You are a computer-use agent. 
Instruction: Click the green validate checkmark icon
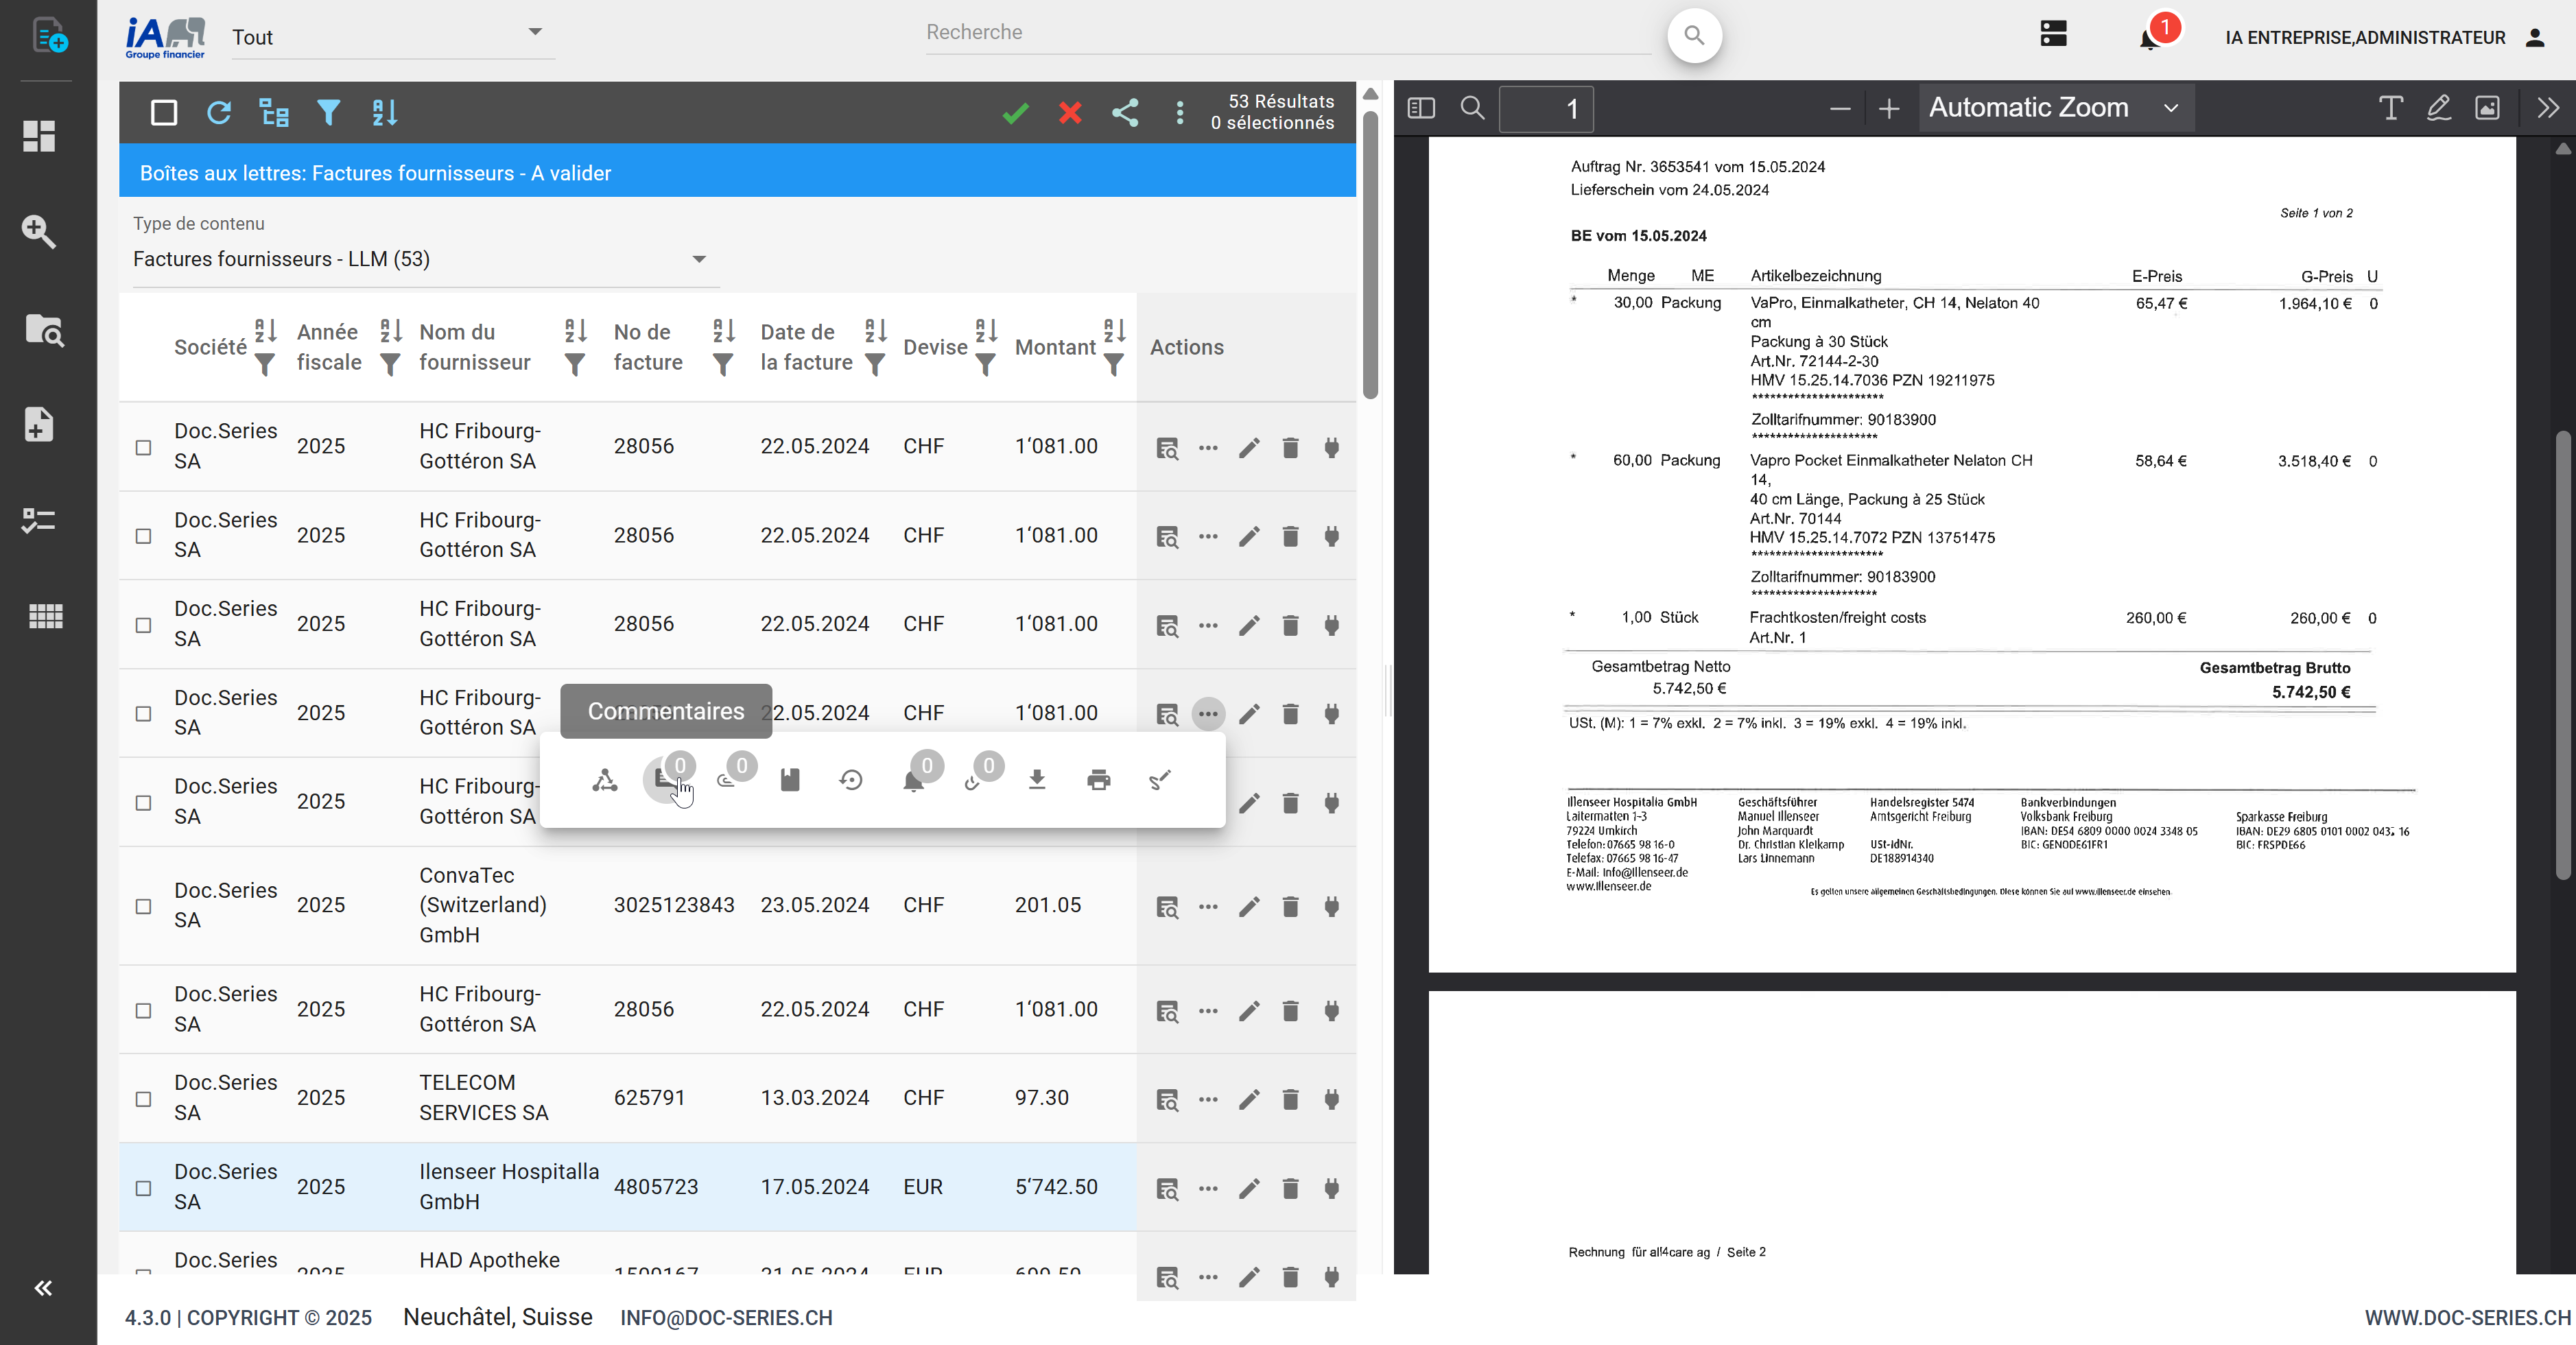click(x=1015, y=113)
